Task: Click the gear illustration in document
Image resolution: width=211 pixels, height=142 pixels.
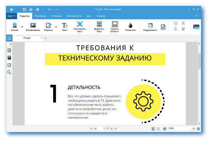Action: 143,101
